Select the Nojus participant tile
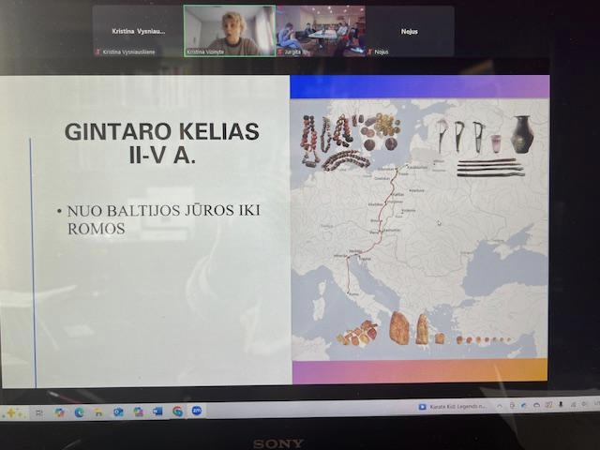The image size is (600, 450). [x=409, y=31]
